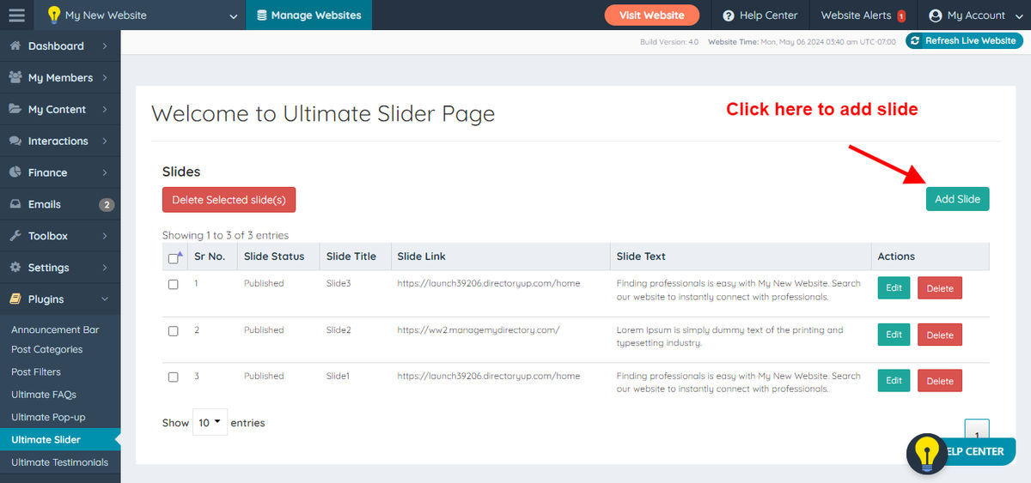This screenshot has width=1031, height=483.
Task: Click the 'Showing 1 to 3 of 3 entries' text
Action: click(x=225, y=235)
